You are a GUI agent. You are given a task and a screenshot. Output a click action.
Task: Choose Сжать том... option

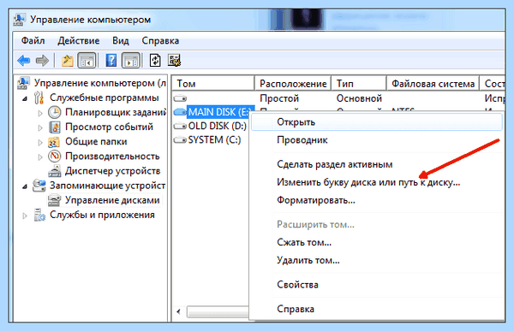(x=377, y=242)
